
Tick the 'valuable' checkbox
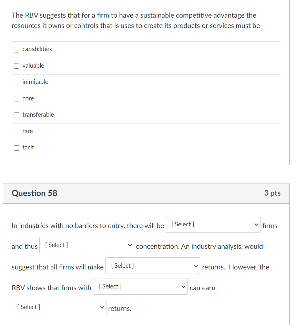[x=17, y=66]
